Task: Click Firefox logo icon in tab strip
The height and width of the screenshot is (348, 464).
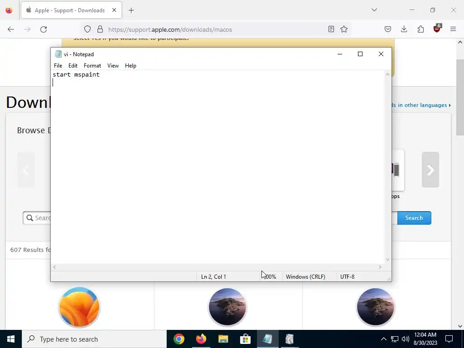Action: [x=9, y=10]
